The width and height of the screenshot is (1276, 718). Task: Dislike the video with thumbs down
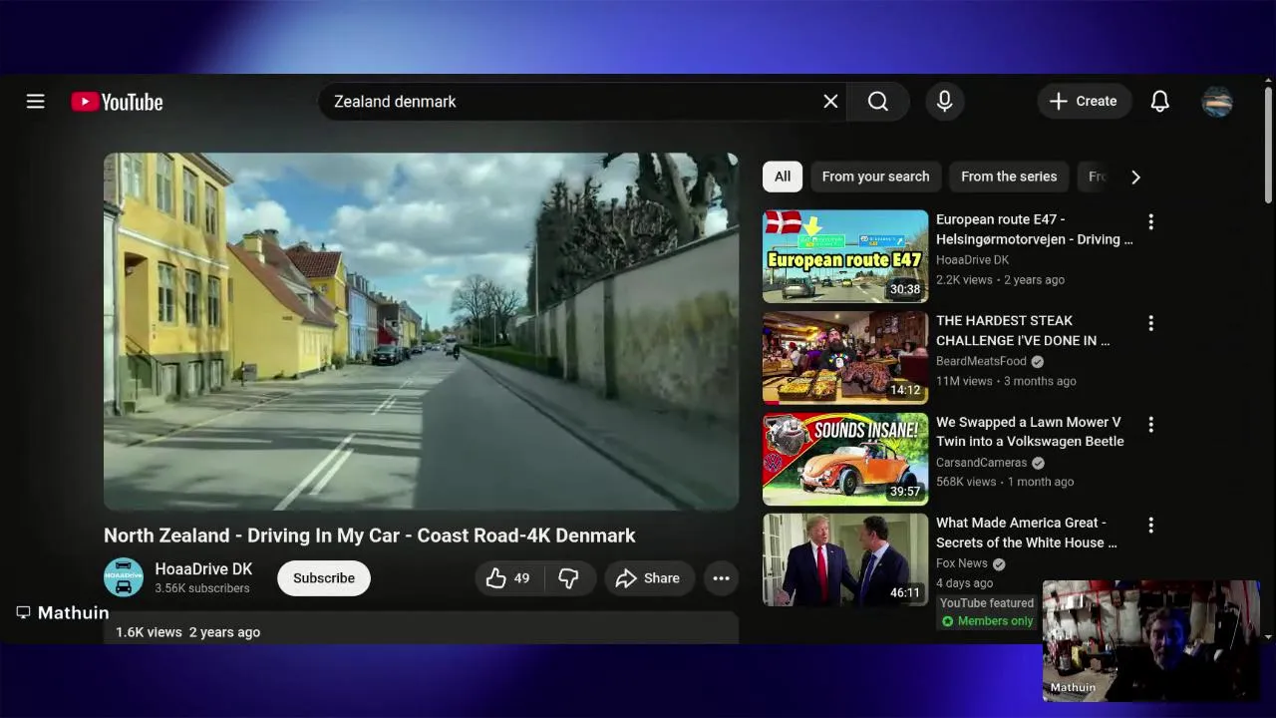click(x=569, y=578)
